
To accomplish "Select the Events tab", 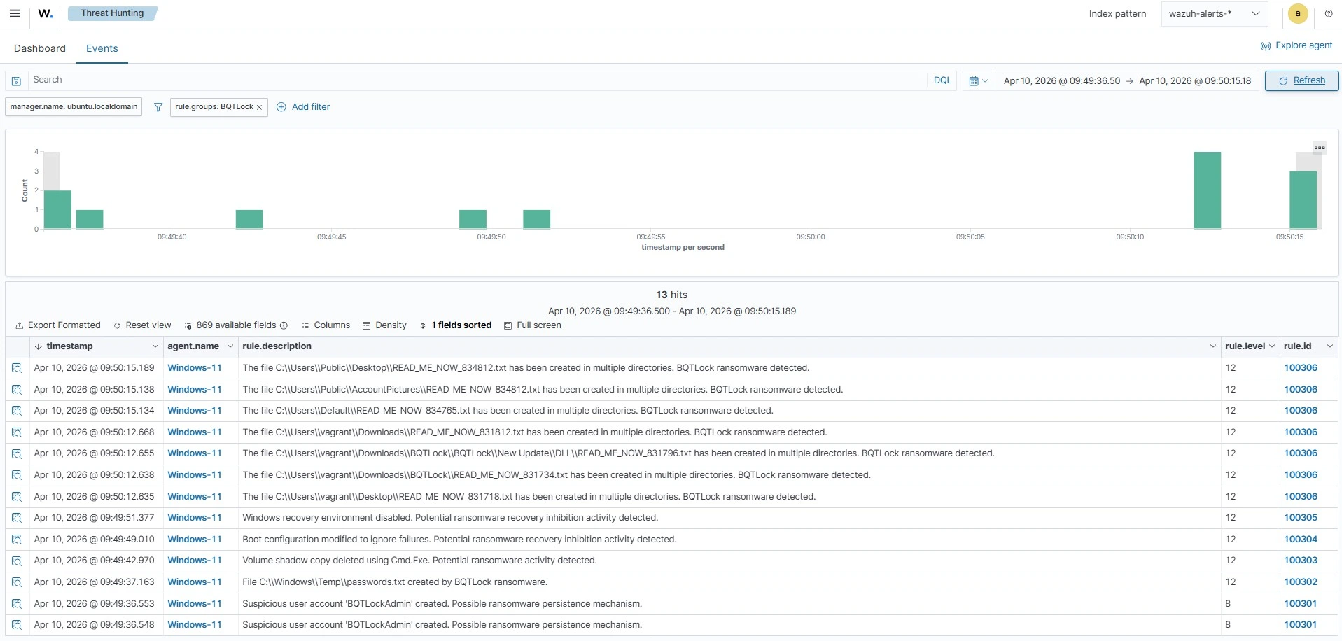I will click(102, 48).
